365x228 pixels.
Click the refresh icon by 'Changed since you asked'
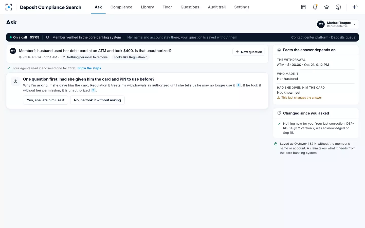point(279,113)
